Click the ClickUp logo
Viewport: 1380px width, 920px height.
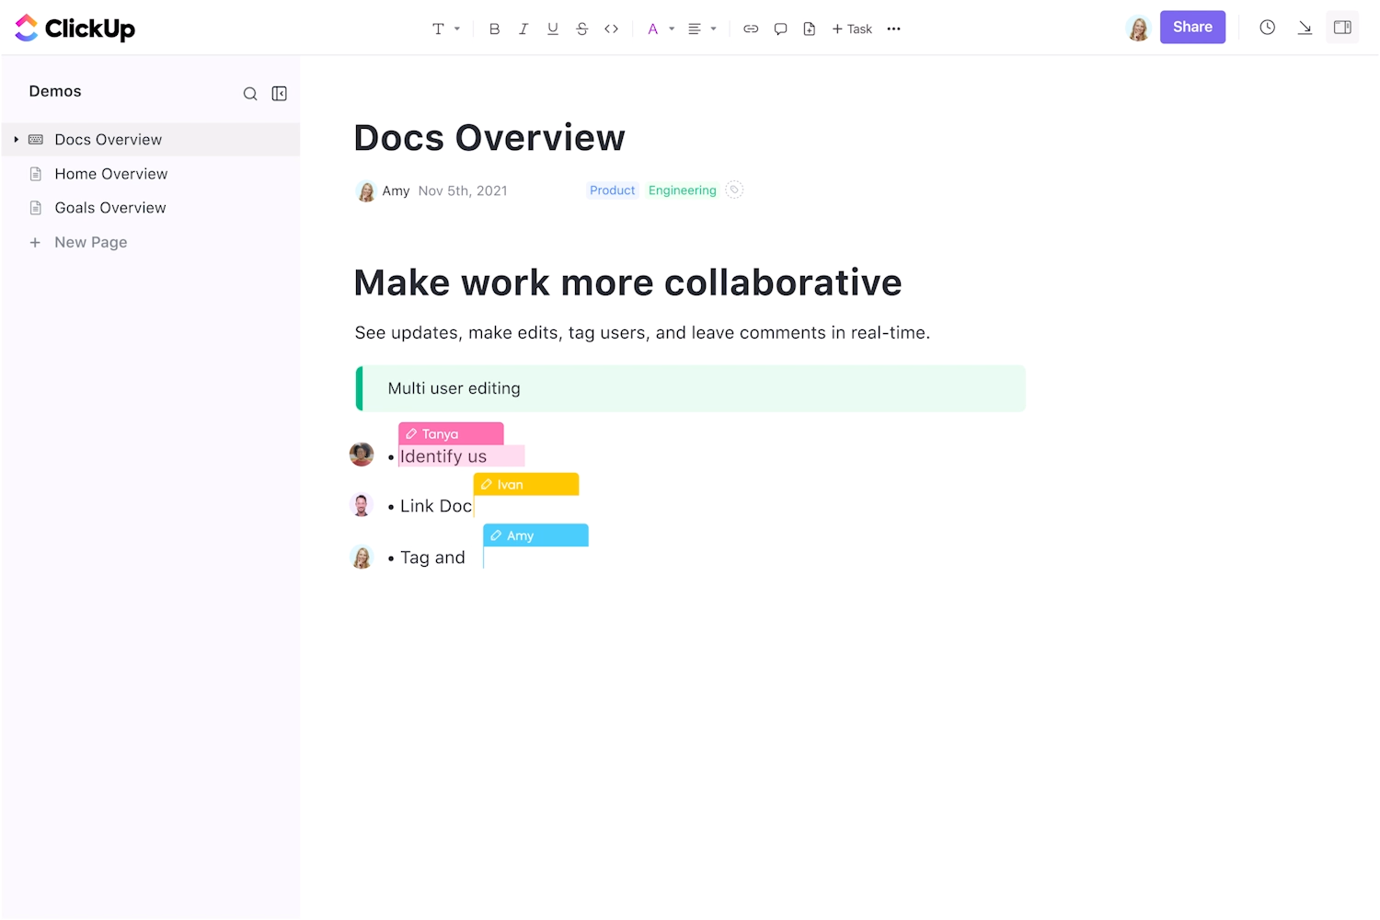click(75, 29)
